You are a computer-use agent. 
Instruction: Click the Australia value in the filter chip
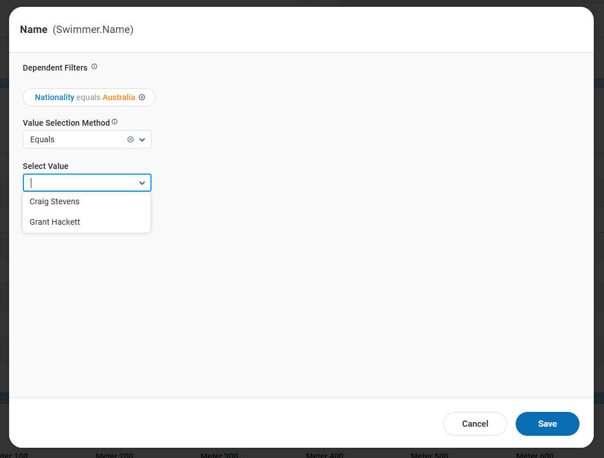[119, 97]
